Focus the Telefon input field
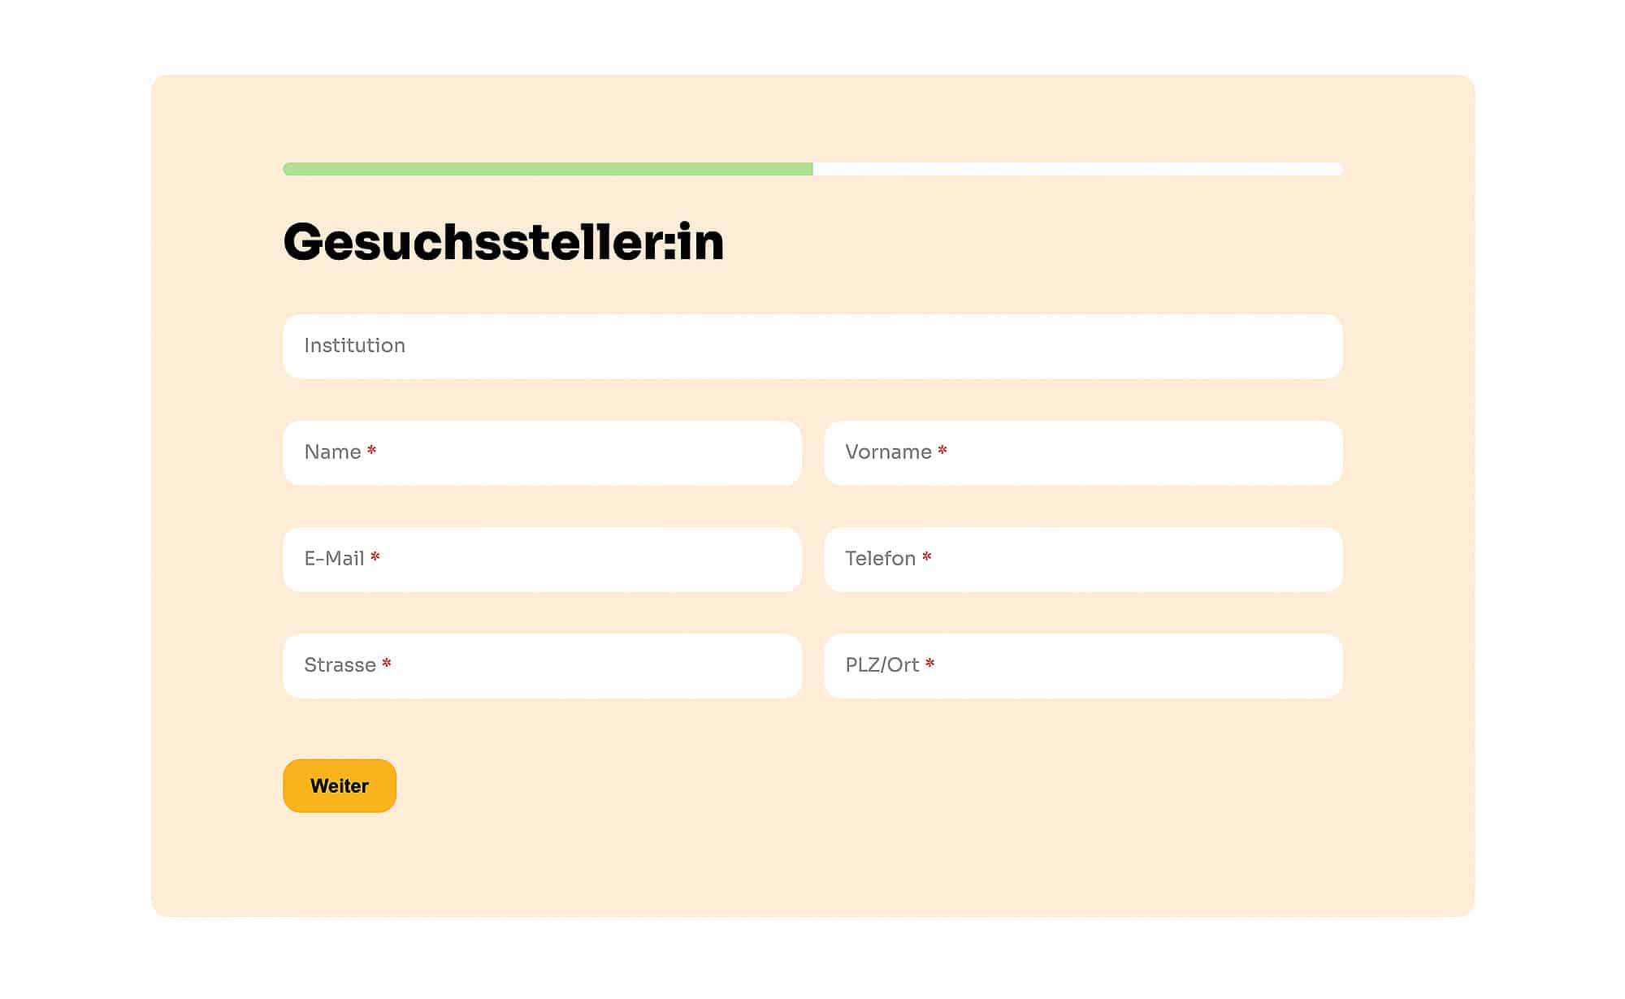 (1083, 559)
